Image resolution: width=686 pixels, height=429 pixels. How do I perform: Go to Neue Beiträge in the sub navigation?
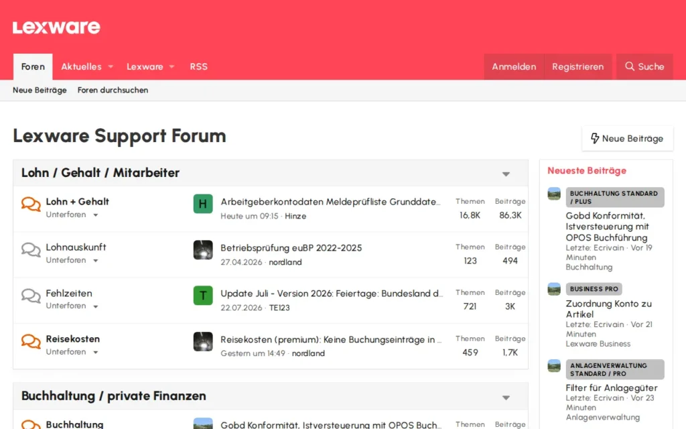[40, 90]
